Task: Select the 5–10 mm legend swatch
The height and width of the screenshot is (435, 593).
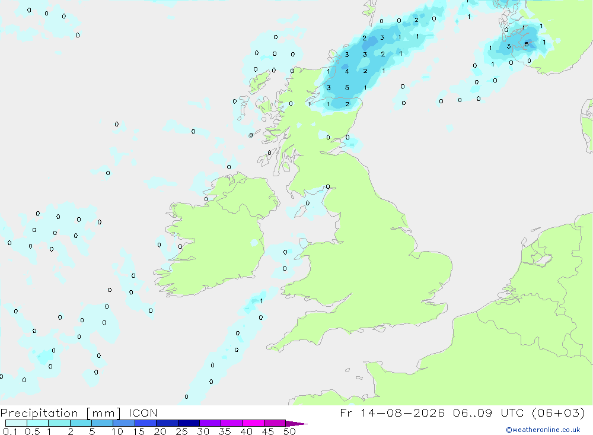Action: (x=103, y=423)
